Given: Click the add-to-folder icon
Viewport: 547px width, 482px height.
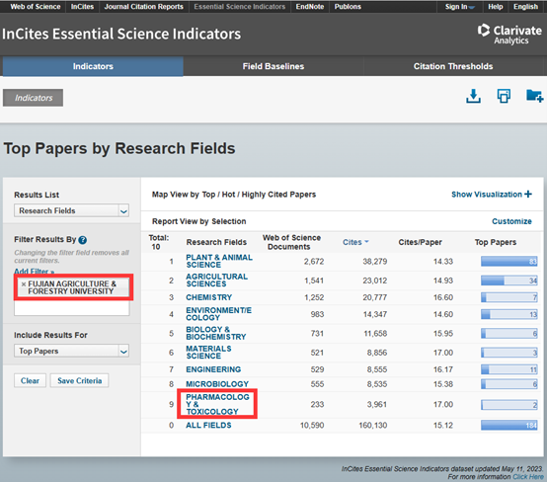Looking at the screenshot, I should coord(534,96).
